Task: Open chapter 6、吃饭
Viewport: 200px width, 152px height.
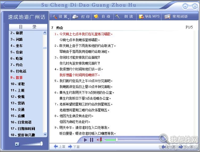Action: [x=16, y=58]
